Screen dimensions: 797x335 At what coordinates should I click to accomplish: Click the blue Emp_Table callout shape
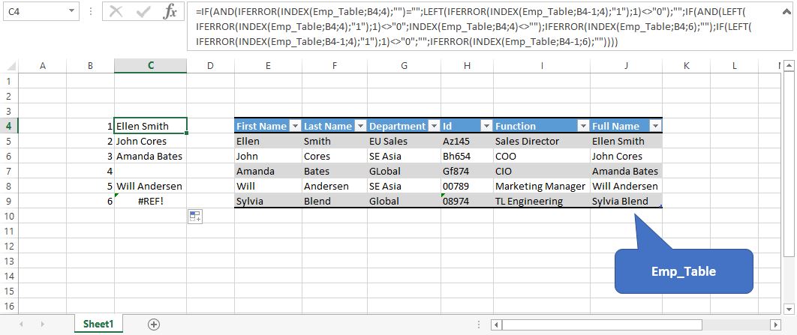(x=684, y=271)
